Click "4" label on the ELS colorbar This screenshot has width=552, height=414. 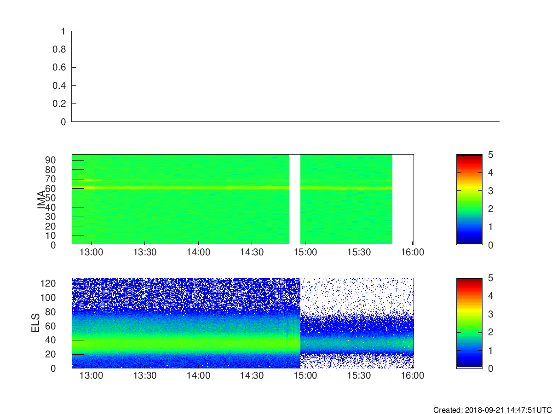490,296
